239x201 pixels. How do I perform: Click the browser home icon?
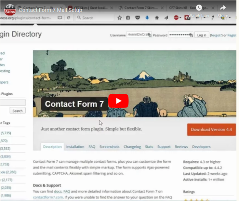point(157,18)
